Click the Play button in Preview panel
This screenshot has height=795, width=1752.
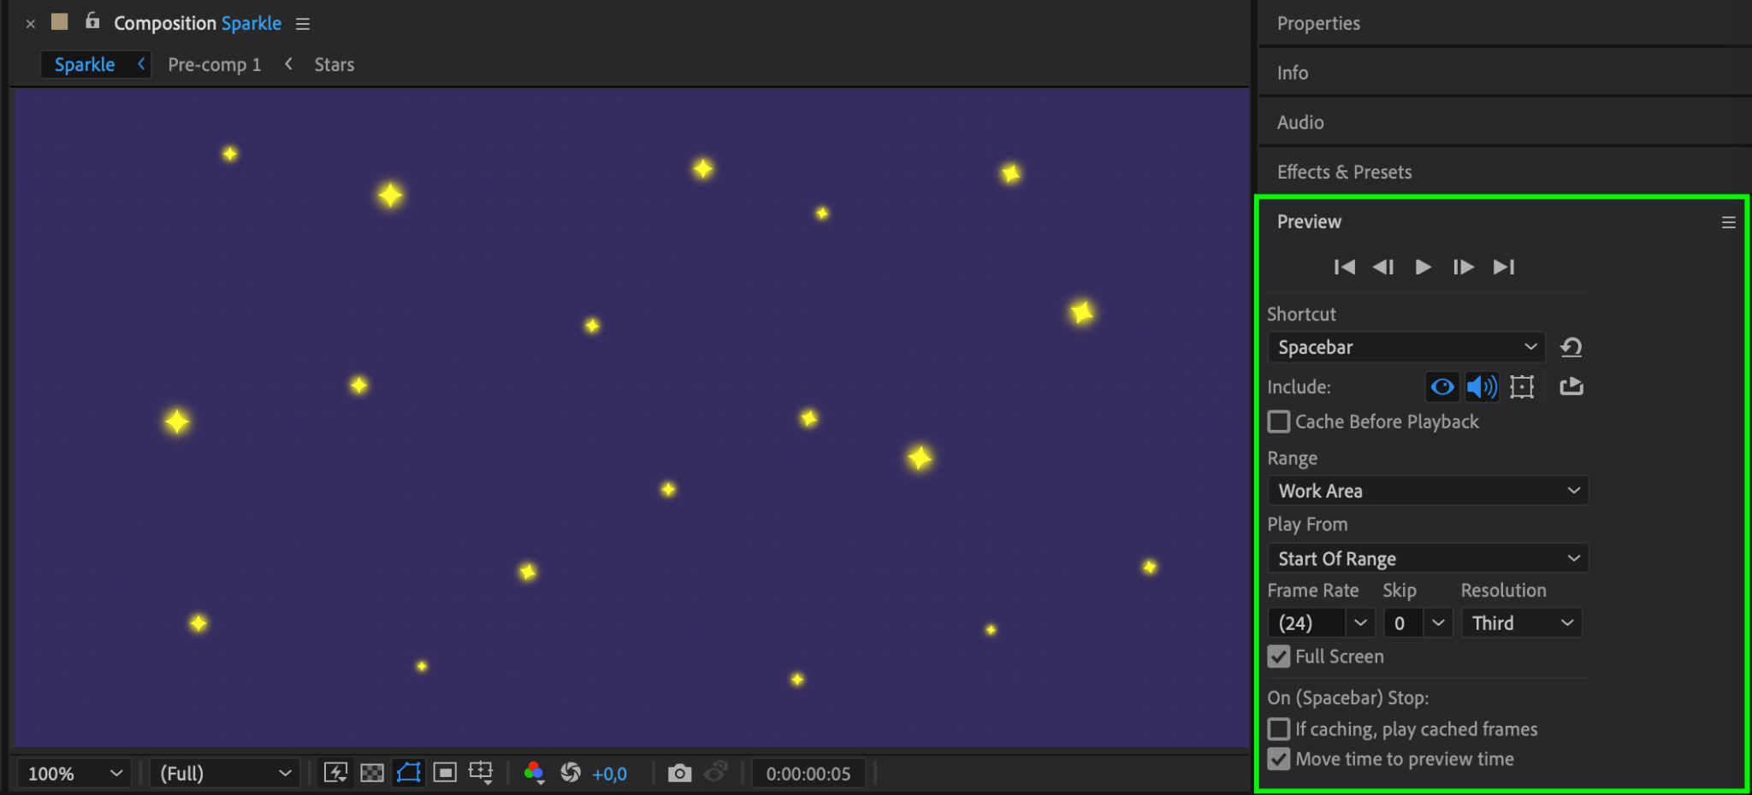point(1423,267)
